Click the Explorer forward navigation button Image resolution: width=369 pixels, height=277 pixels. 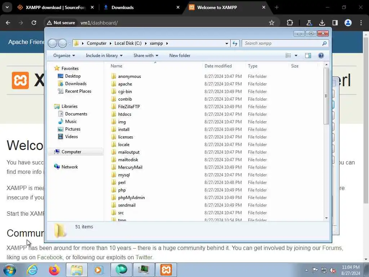coord(62,43)
